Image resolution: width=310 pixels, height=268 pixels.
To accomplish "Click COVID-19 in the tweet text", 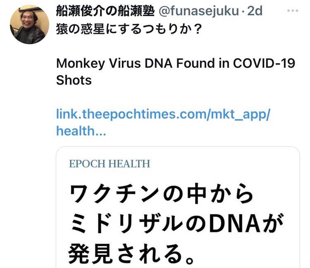I will (264, 64).
